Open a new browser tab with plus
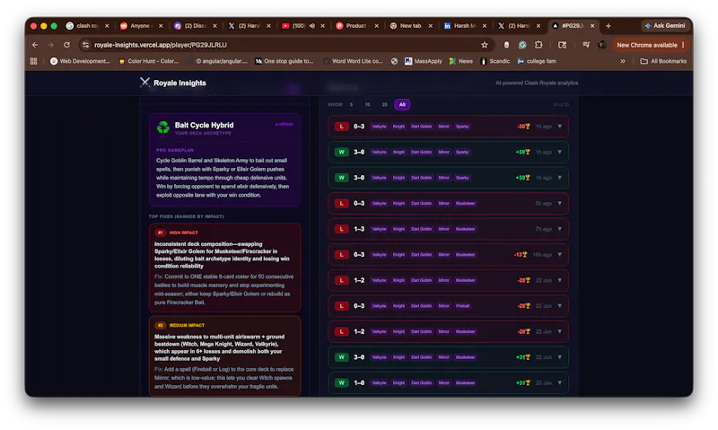This screenshot has width=718, height=430. 609,26
